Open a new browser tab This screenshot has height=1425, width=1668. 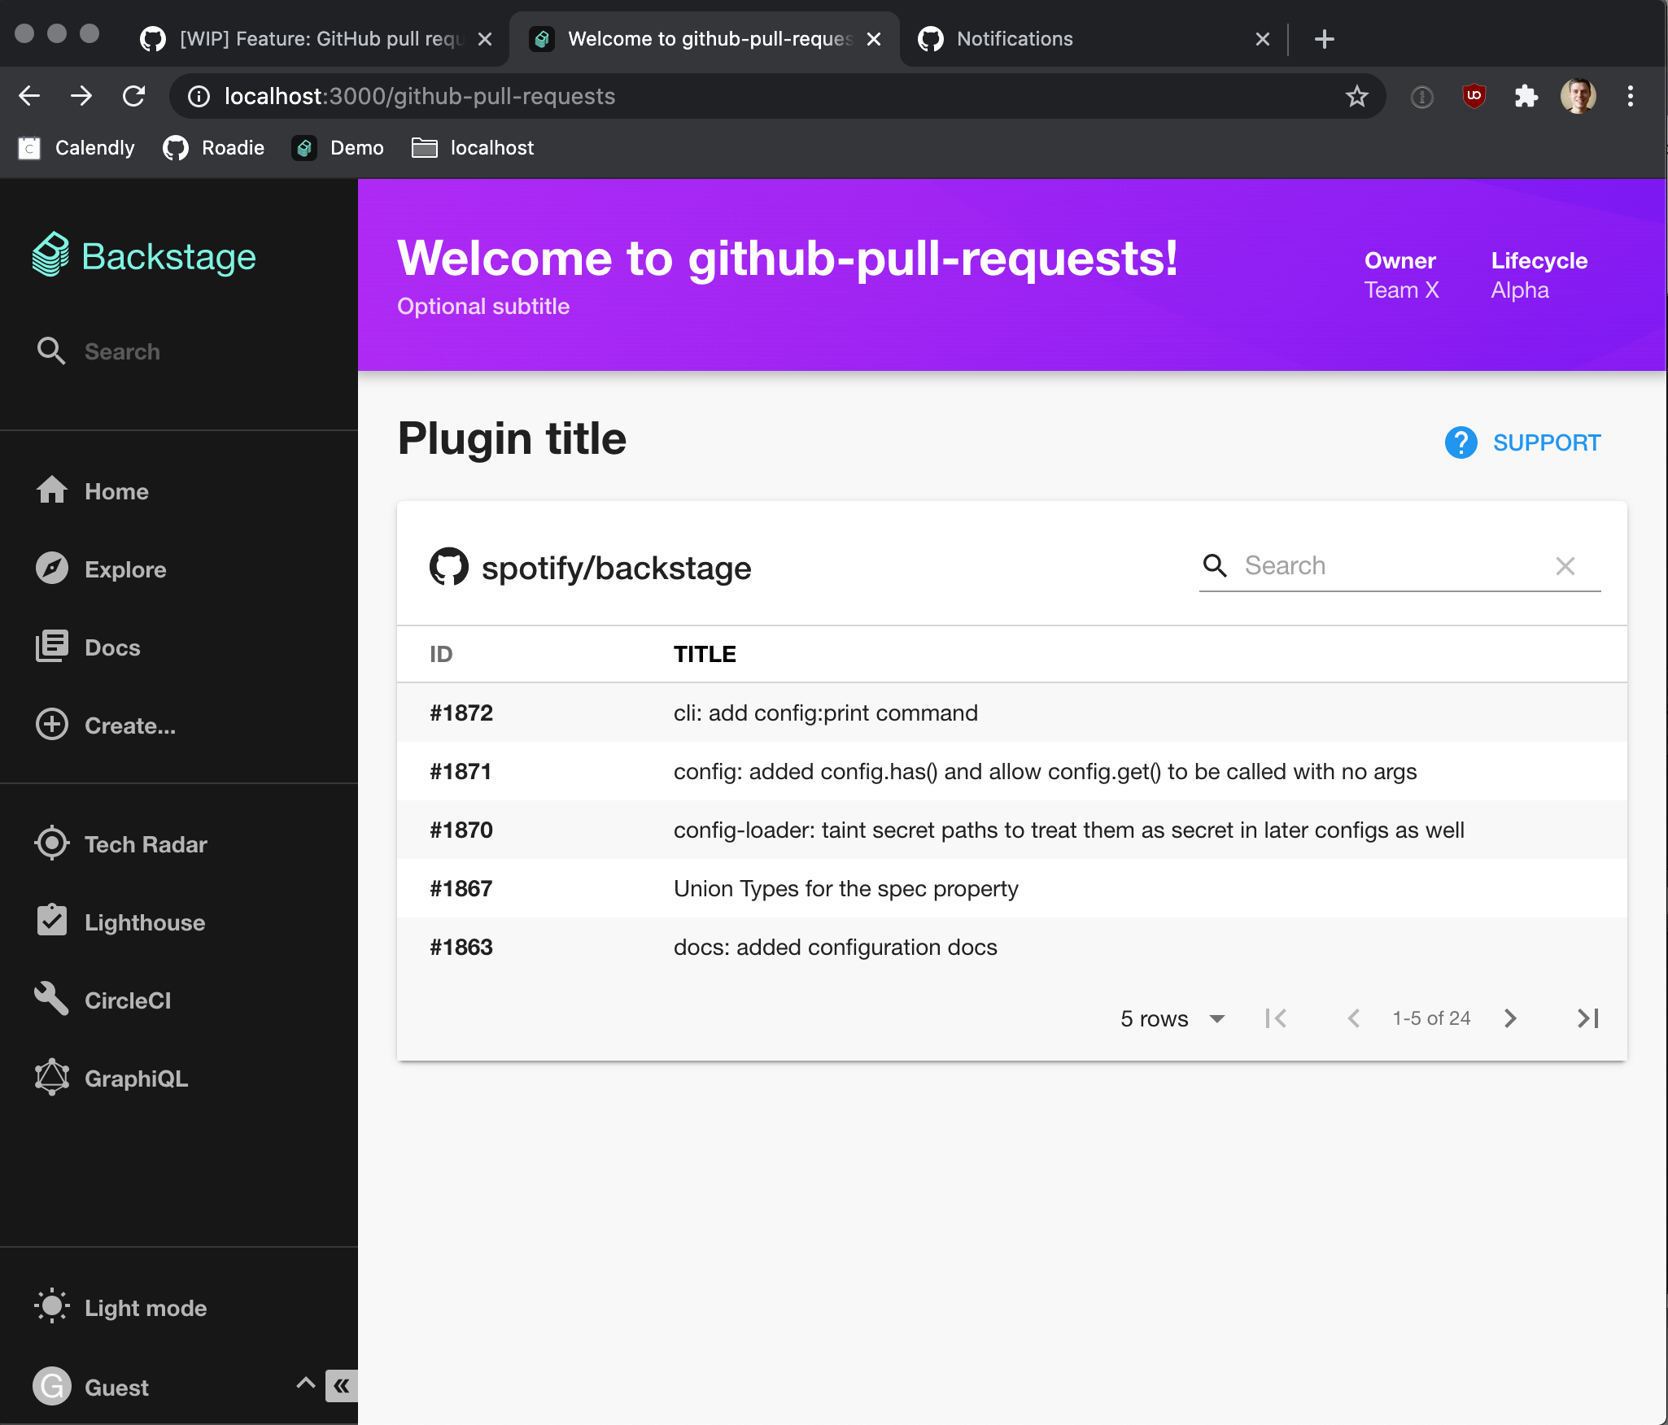click(x=1325, y=39)
